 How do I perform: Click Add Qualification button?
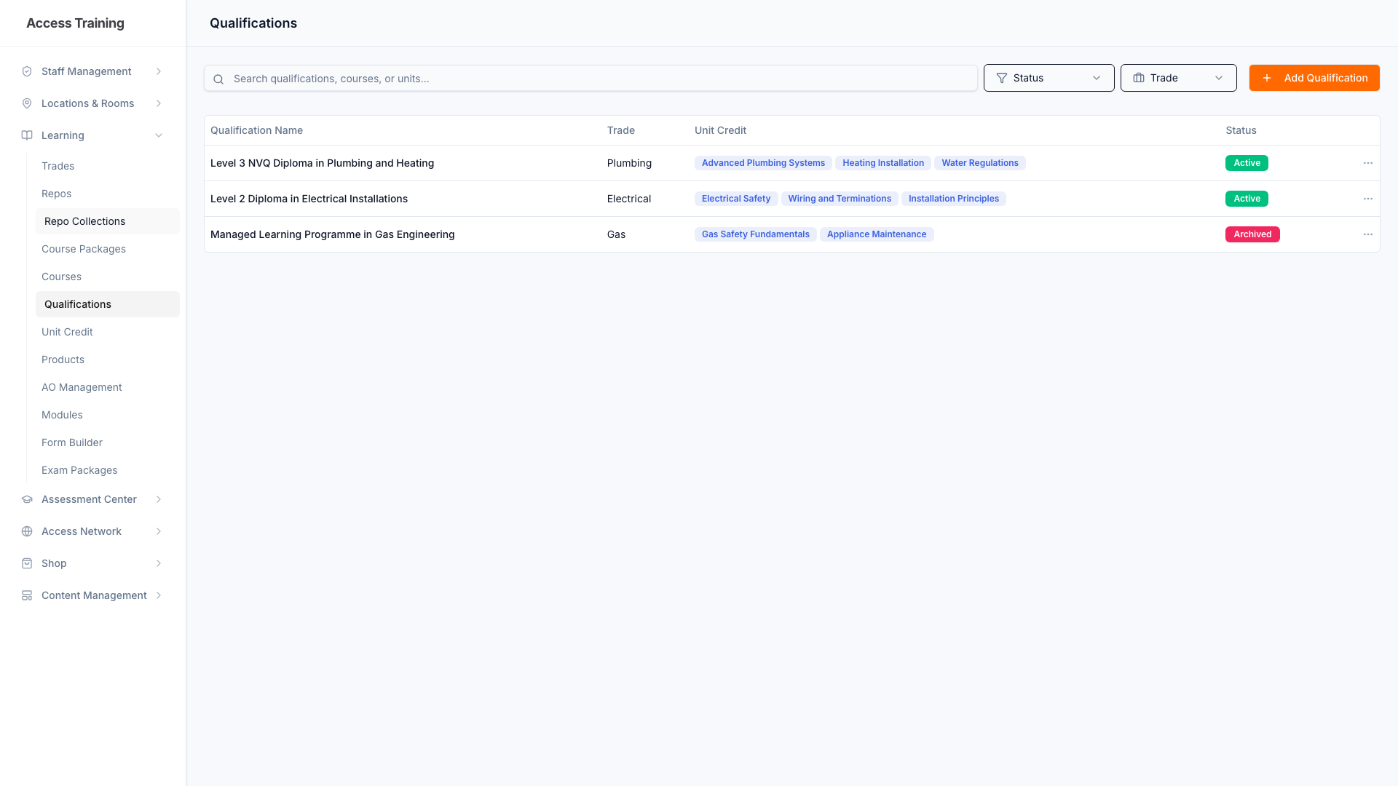pos(1314,78)
